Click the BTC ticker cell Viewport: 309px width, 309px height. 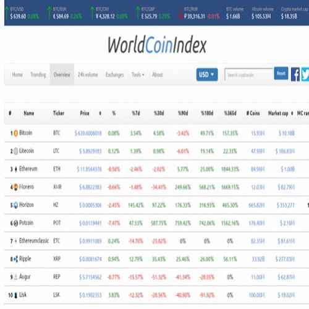point(57,133)
